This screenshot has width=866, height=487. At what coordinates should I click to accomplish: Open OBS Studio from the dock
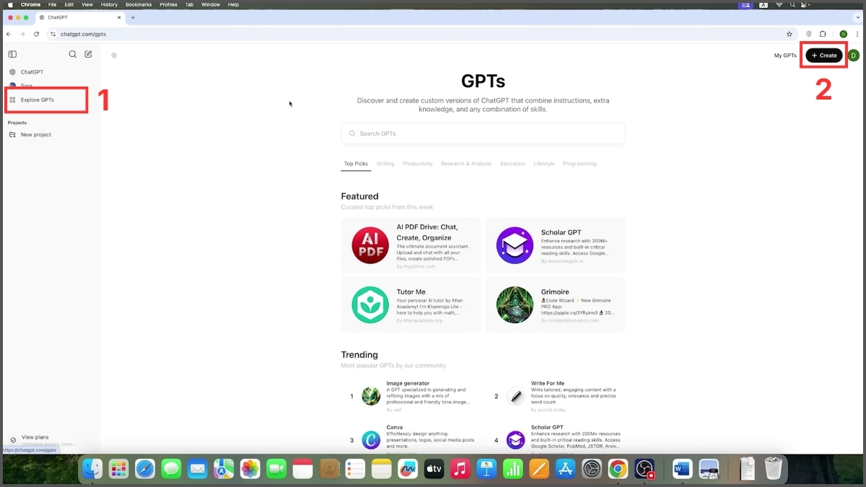(644, 469)
